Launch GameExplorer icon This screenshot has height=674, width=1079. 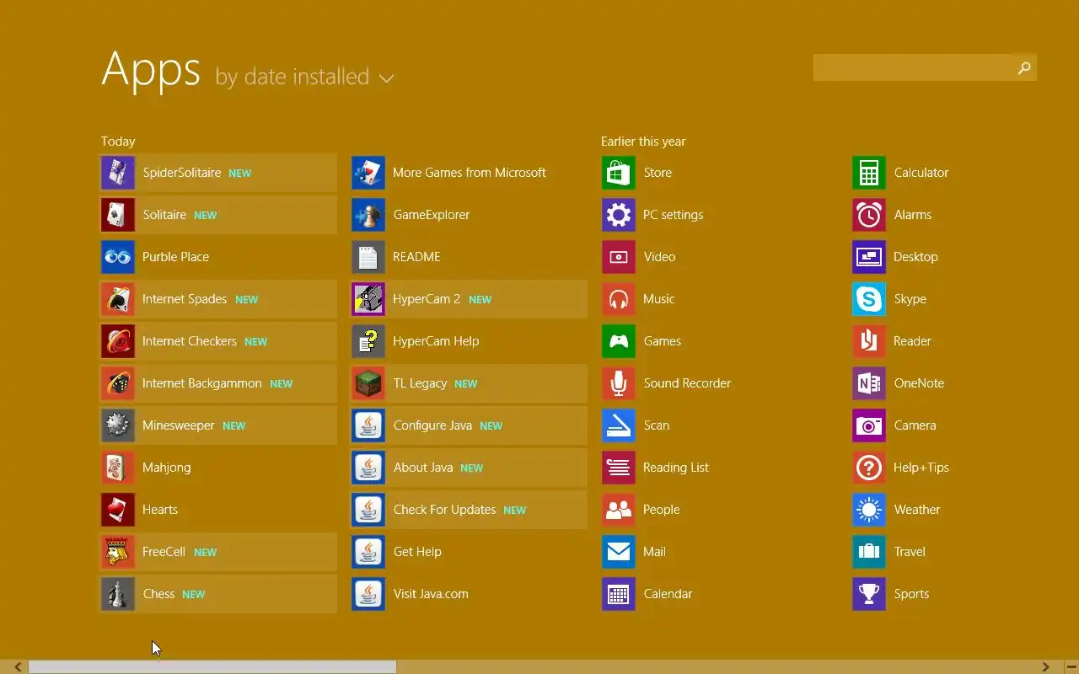tap(368, 215)
